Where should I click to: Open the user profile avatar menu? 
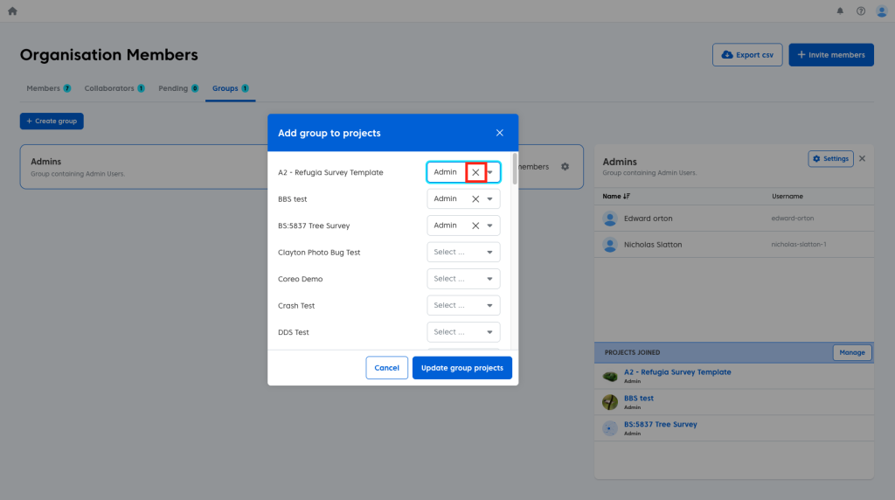(881, 11)
